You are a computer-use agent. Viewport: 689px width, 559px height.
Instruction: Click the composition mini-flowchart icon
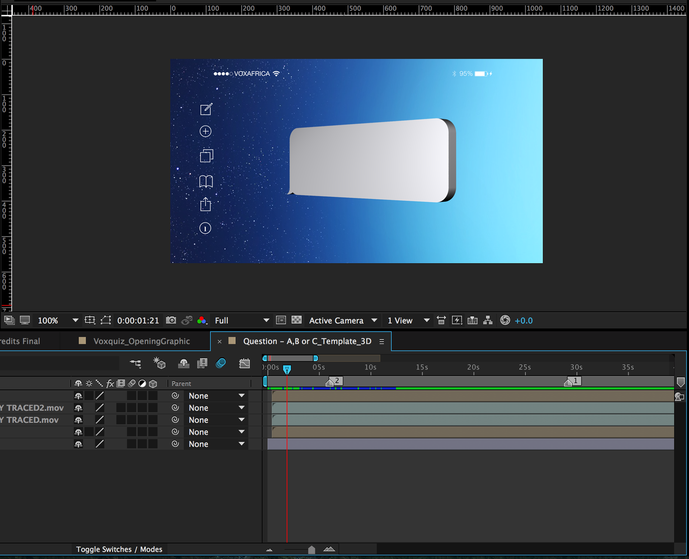(135, 363)
